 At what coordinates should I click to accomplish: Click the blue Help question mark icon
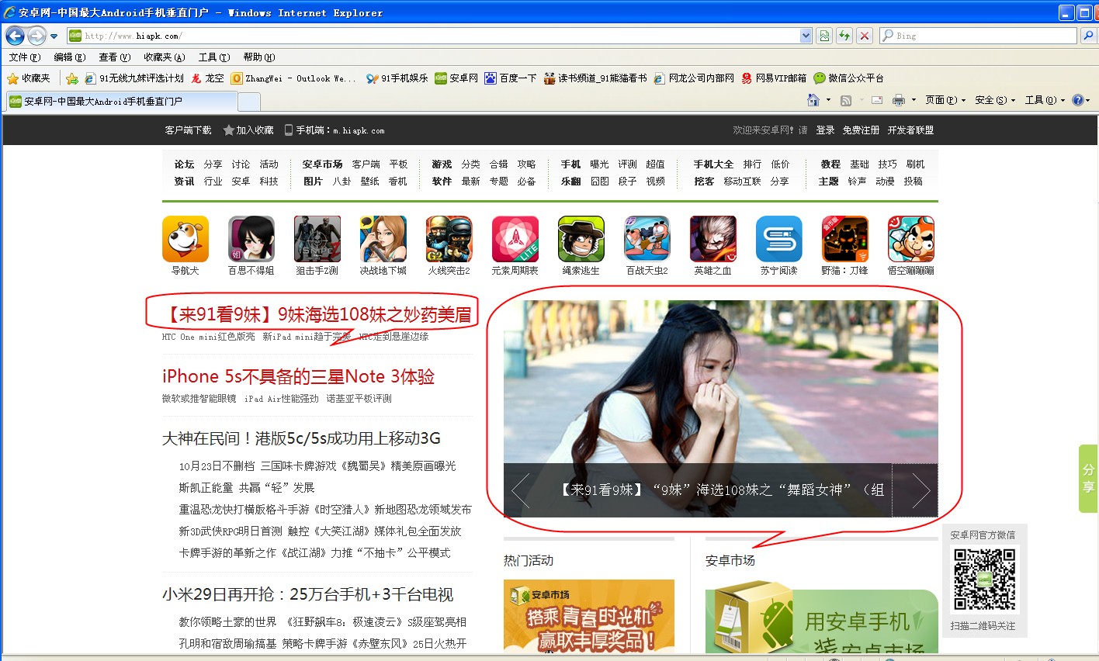pos(1077,100)
